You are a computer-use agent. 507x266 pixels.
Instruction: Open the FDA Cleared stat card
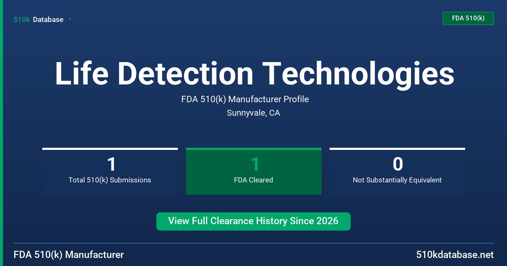(253, 171)
